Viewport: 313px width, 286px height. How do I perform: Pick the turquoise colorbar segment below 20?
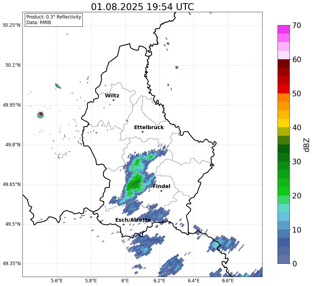coord(284,208)
